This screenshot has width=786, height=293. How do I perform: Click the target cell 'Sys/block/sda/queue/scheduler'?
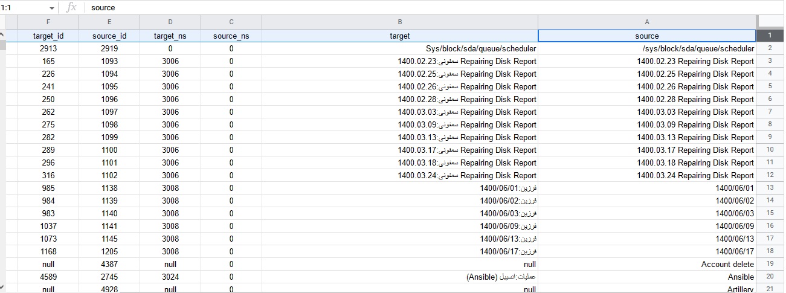pyautogui.click(x=399, y=48)
